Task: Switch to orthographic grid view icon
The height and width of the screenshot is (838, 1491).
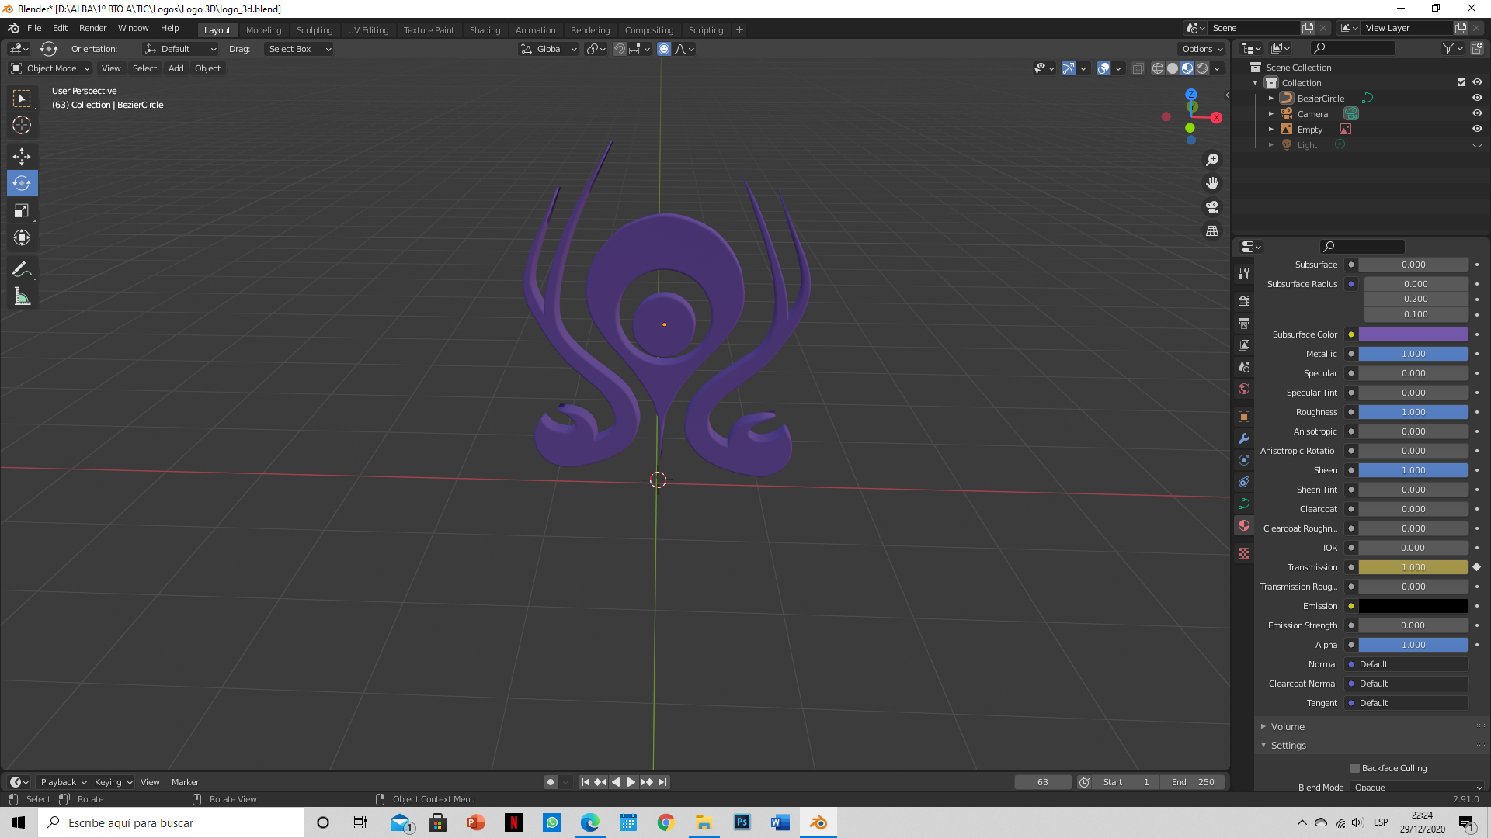Action: click(x=1211, y=230)
